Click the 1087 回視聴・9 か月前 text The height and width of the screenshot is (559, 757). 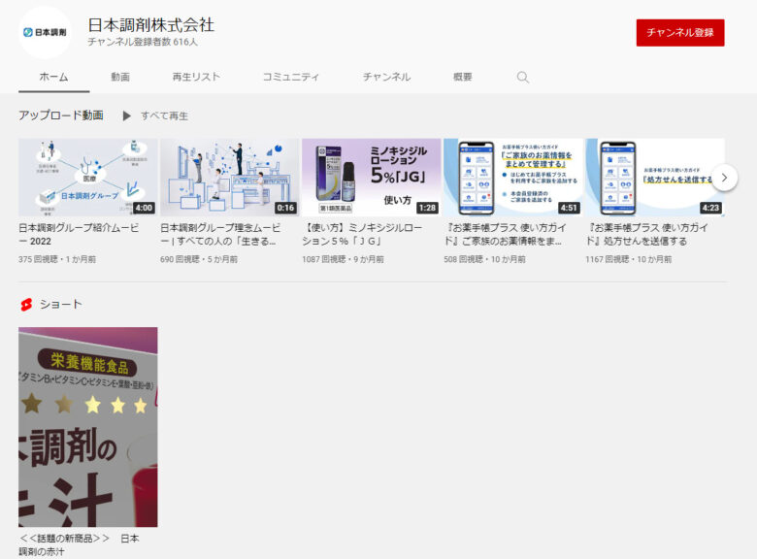(x=343, y=259)
